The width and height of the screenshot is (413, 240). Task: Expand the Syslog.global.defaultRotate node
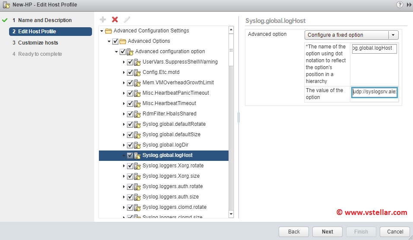click(x=124, y=124)
